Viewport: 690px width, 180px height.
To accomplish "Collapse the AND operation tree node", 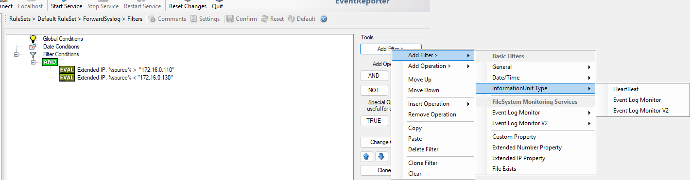I will pos(33,62).
